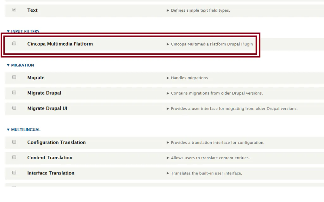Expand the Text module description arrow

(168, 10)
